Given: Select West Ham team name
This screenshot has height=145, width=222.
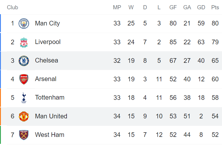Looking at the screenshot, I should coord(49,135).
